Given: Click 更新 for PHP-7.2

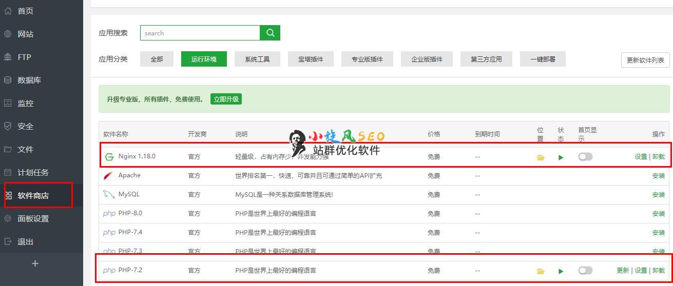Looking at the screenshot, I should pos(623,271).
